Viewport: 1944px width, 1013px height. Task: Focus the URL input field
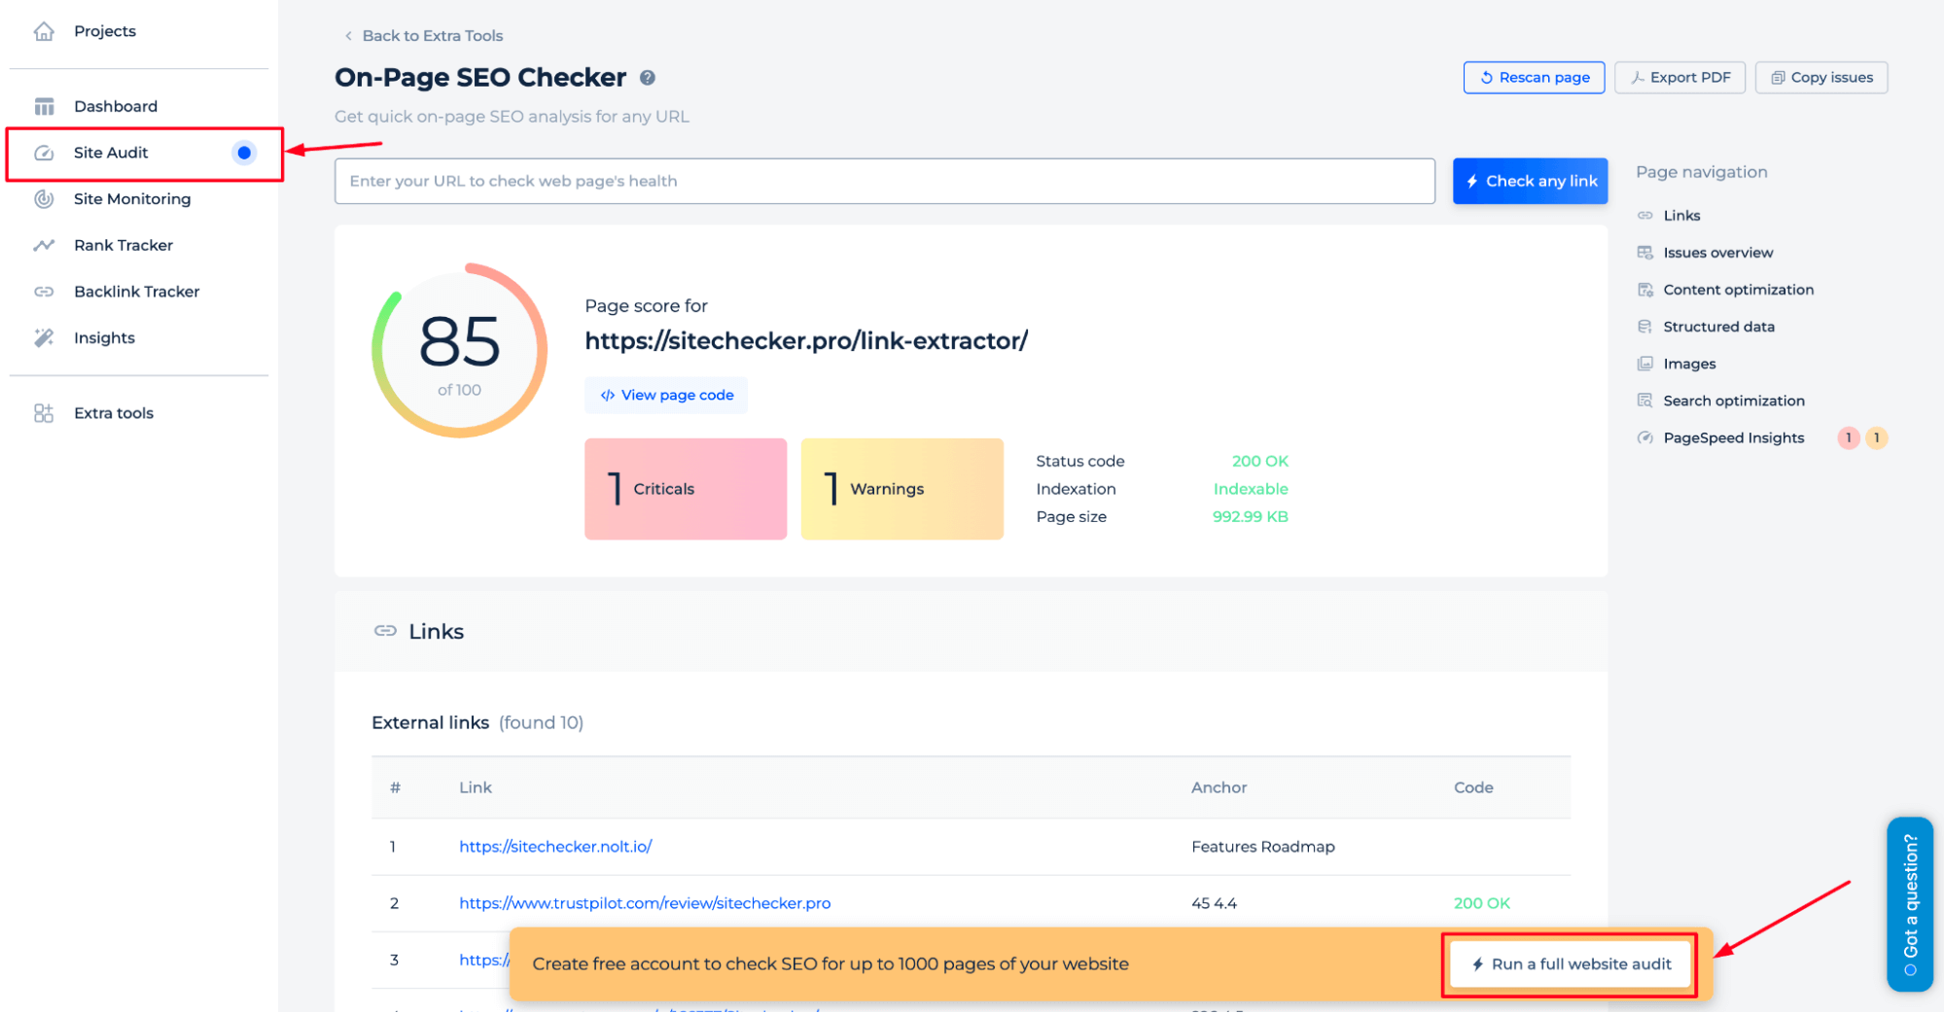pos(885,182)
